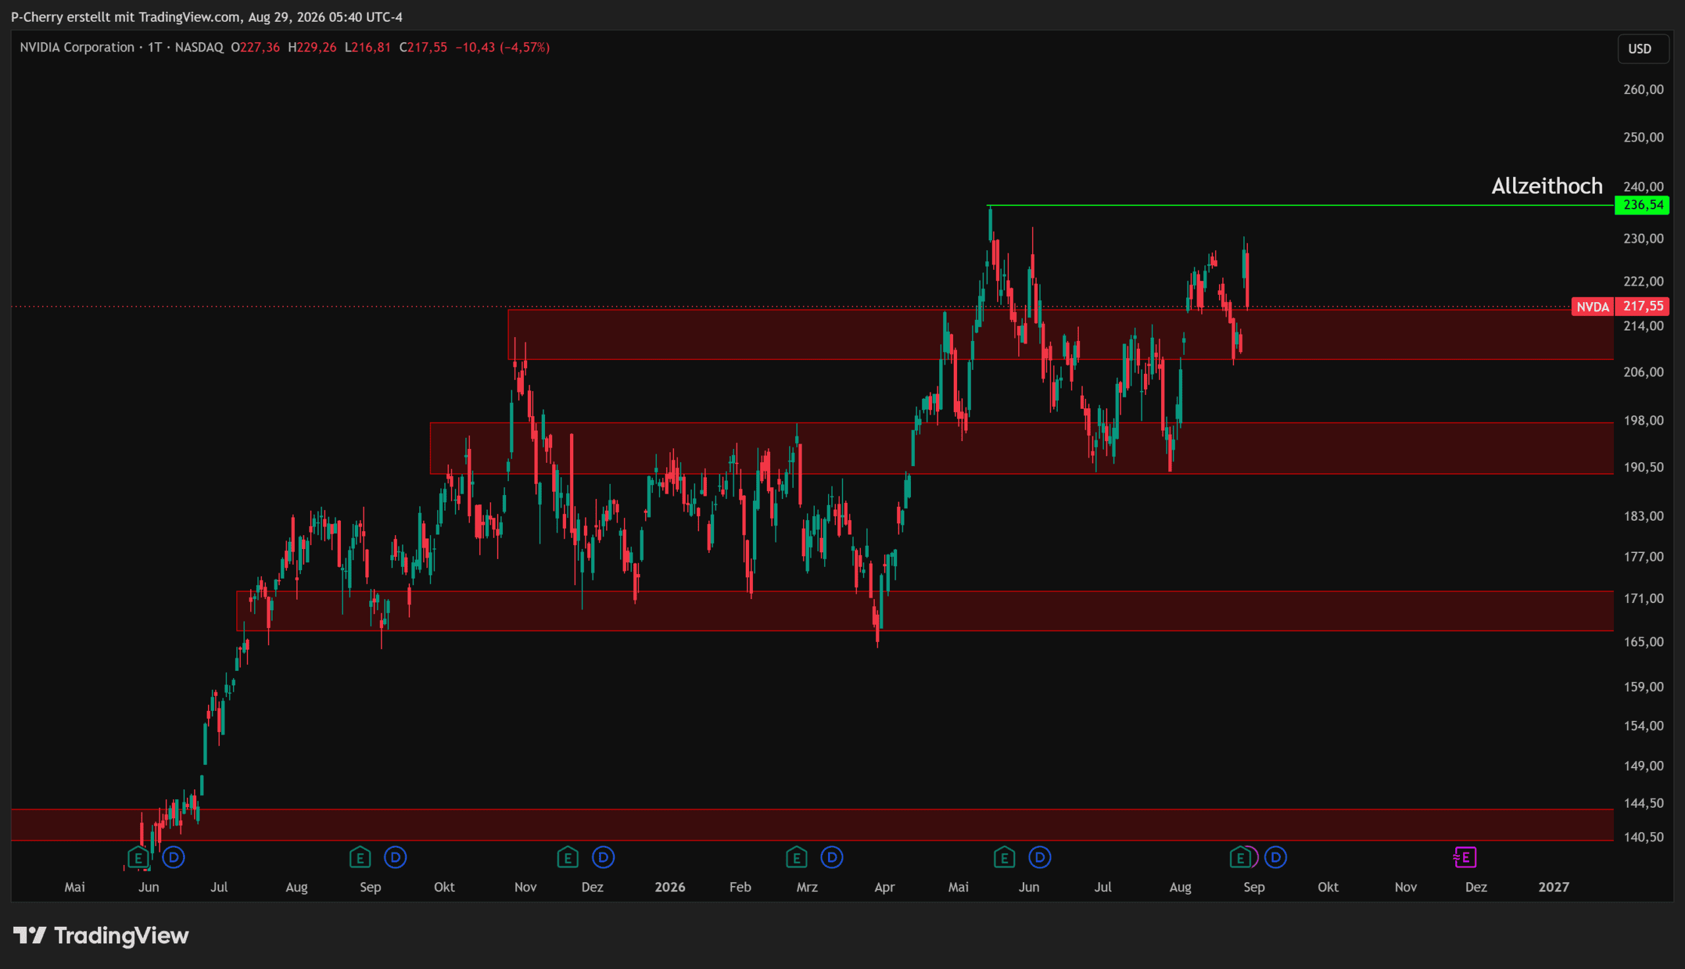The width and height of the screenshot is (1685, 969).
Task: Click the NVIDIA Corporation symbol title
Action: [x=77, y=47]
